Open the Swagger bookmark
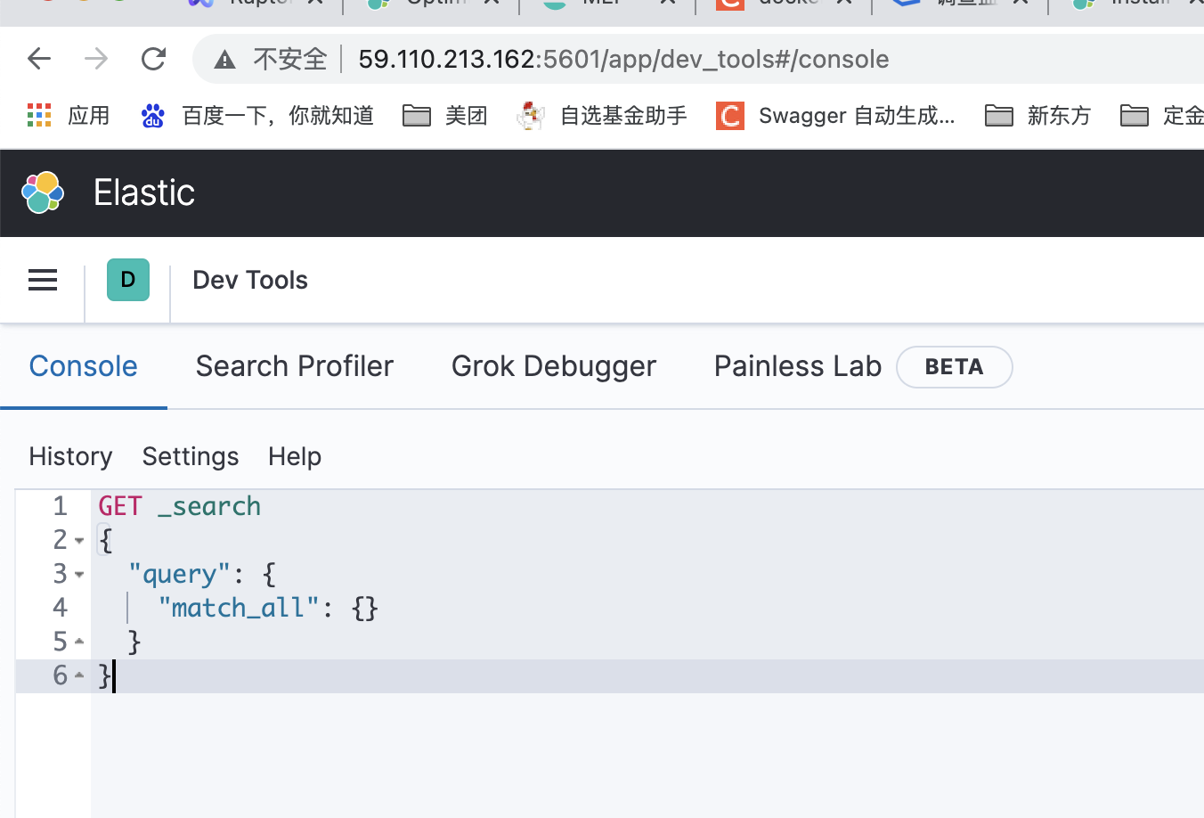This screenshot has height=818, width=1204. tap(835, 115)
